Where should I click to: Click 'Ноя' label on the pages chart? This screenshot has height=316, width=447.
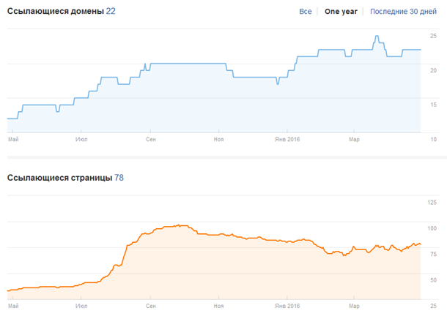click(x=218, y=306)
